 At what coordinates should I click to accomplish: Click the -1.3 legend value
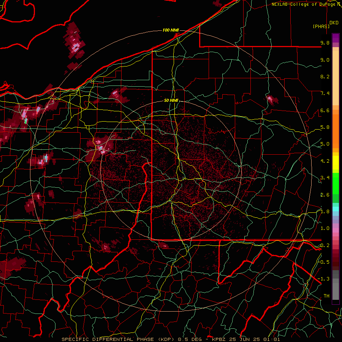[x=324, y=279]
